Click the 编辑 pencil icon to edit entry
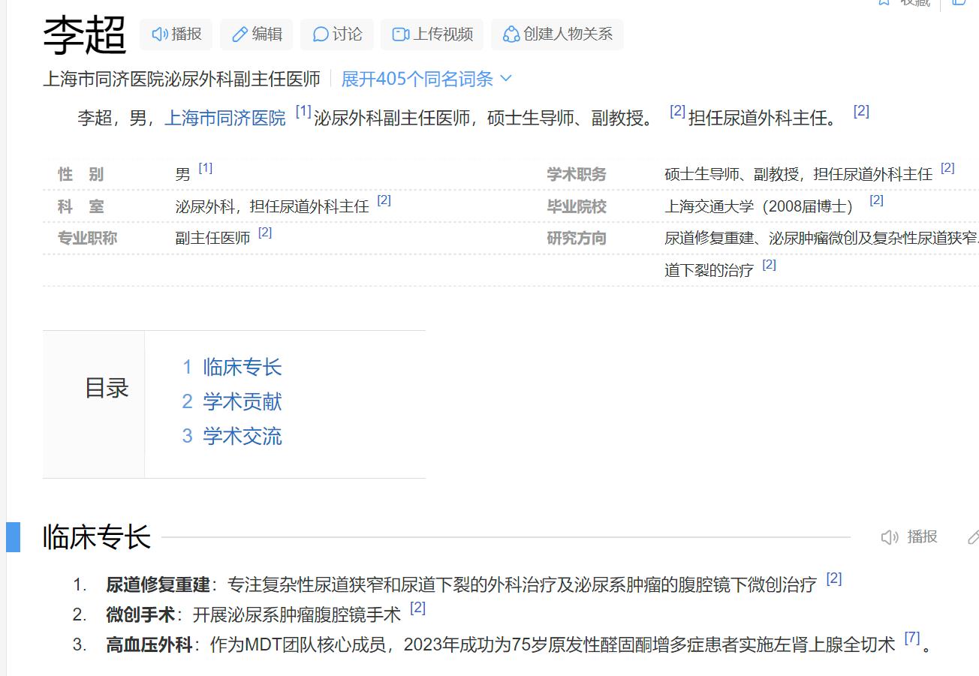 pyautogui.click(x=240, y=34)
